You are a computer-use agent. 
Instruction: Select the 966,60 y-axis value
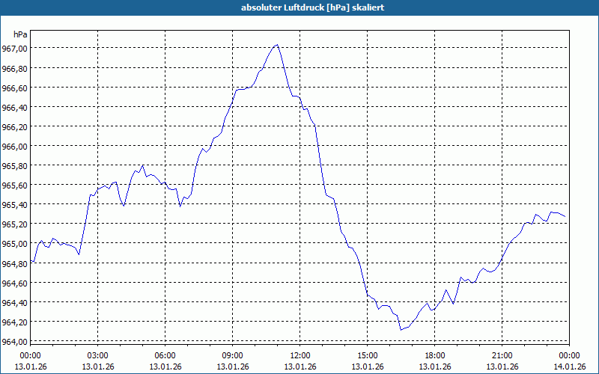(x=15, y=88)
